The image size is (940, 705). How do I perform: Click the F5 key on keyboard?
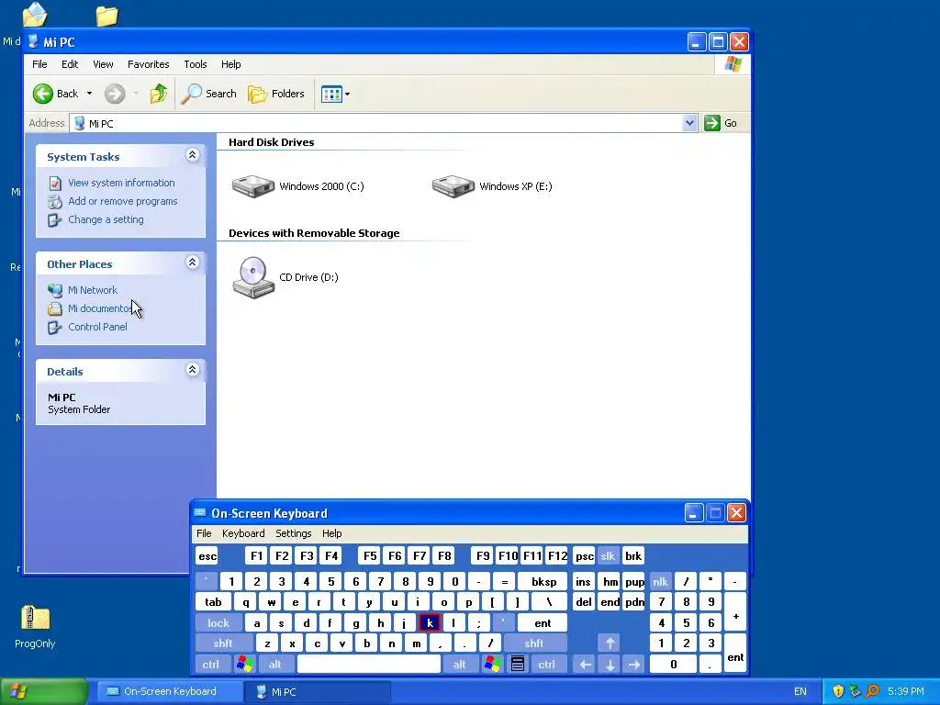[x=369, y=555]
